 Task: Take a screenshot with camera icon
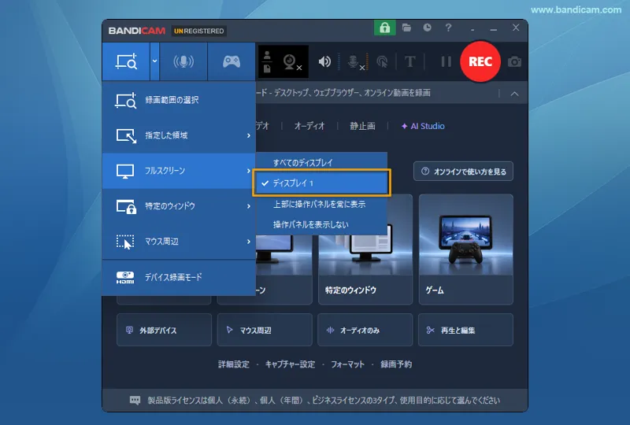pos(514,62)
